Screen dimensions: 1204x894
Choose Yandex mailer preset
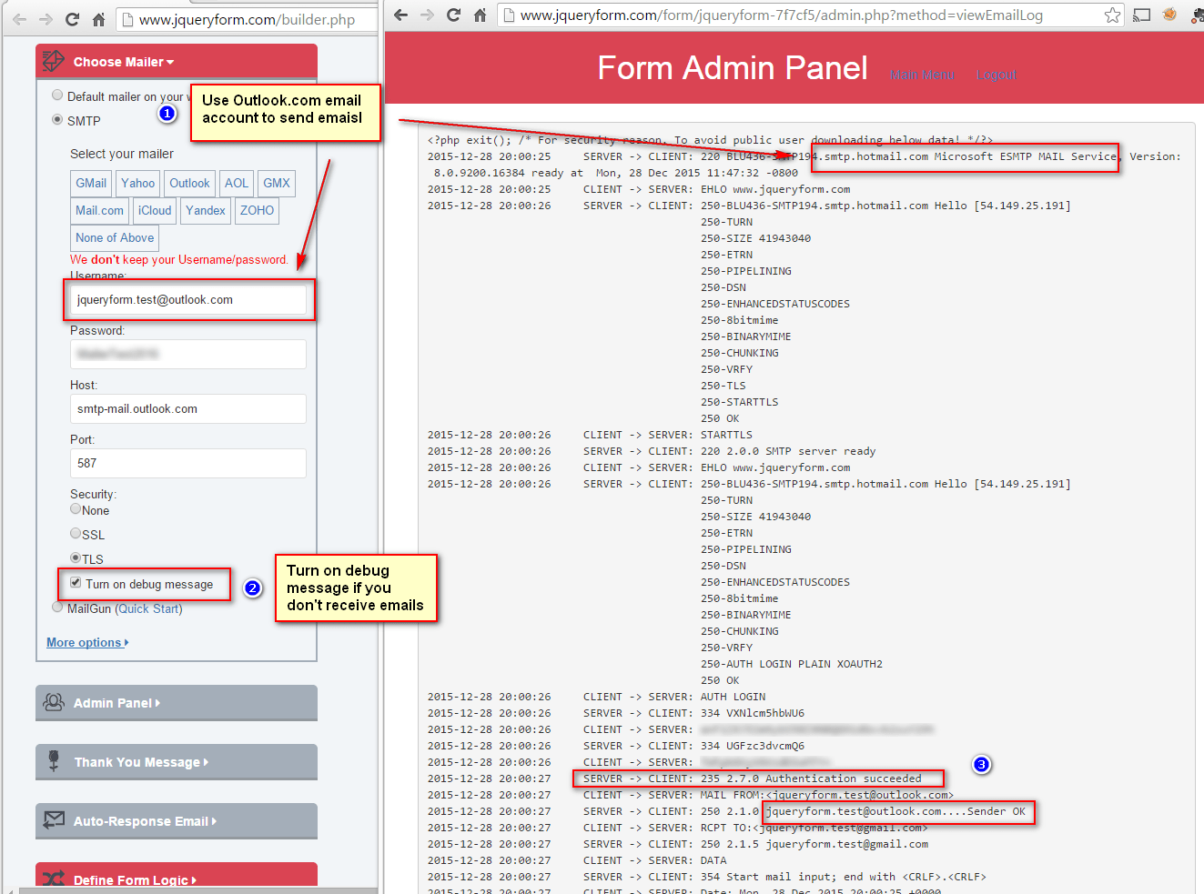point(206,210)
